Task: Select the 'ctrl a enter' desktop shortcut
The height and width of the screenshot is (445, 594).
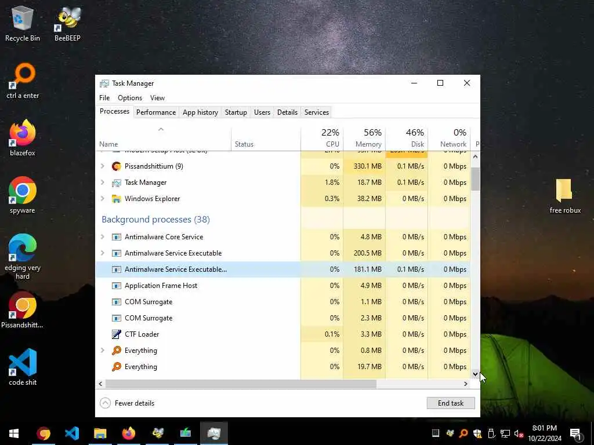Action: 23,81
